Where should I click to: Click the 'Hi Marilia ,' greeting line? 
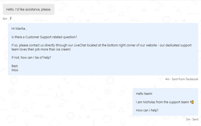coord(20,28)
